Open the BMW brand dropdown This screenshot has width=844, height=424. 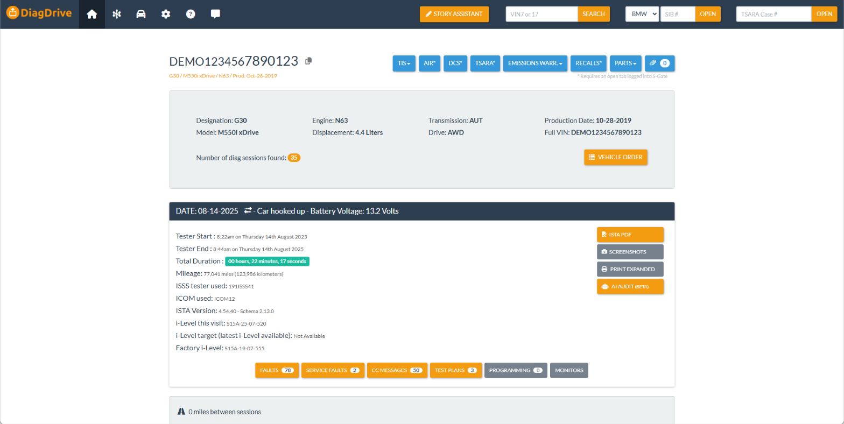(642, 14)
